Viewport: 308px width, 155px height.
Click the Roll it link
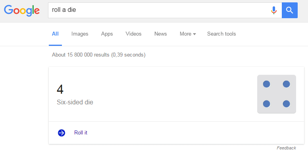click(81, 133)
